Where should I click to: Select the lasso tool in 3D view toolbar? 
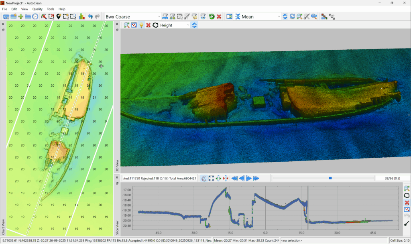155,25
